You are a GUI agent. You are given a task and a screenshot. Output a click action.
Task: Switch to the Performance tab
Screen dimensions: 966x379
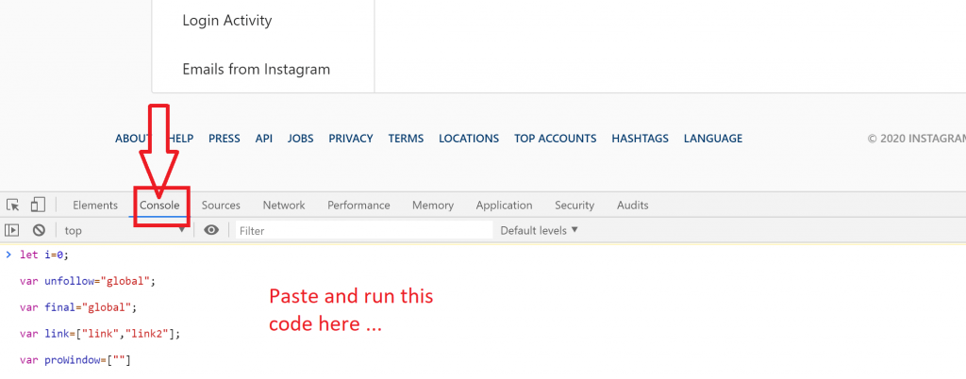click(358, 205)
